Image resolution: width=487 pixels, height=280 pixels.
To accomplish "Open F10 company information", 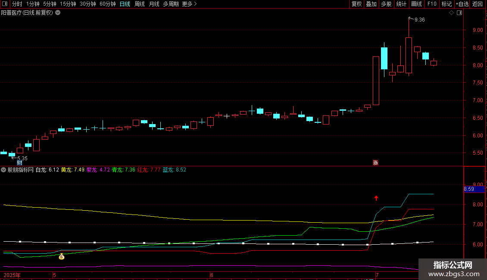I will 432,4.
